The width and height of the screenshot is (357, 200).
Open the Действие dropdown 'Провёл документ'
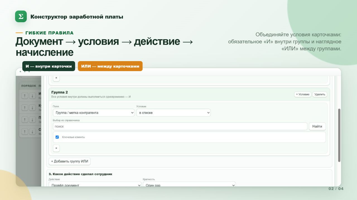tap(95, 185)
